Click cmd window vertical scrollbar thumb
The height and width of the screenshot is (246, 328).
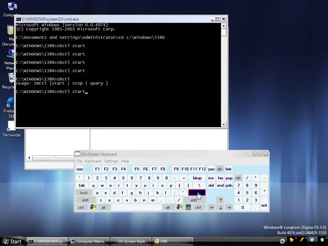coord(224,32)
